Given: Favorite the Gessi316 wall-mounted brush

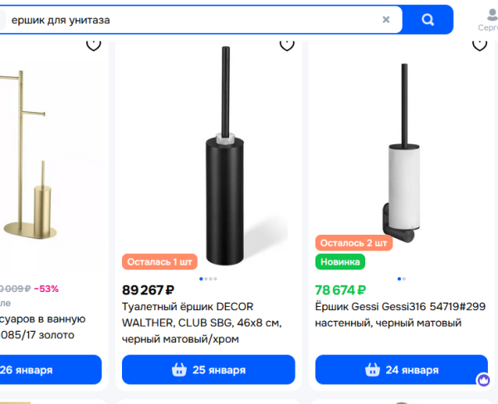Looking at the screenshot, I should [480, 44].
